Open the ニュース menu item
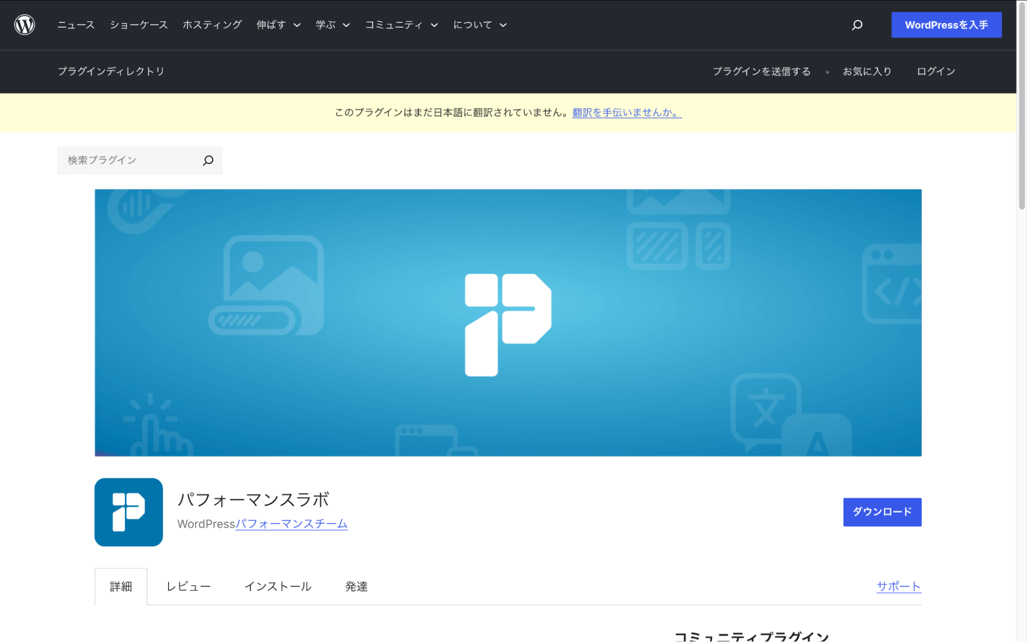1027x642 pixels. [x=76, y=25]
